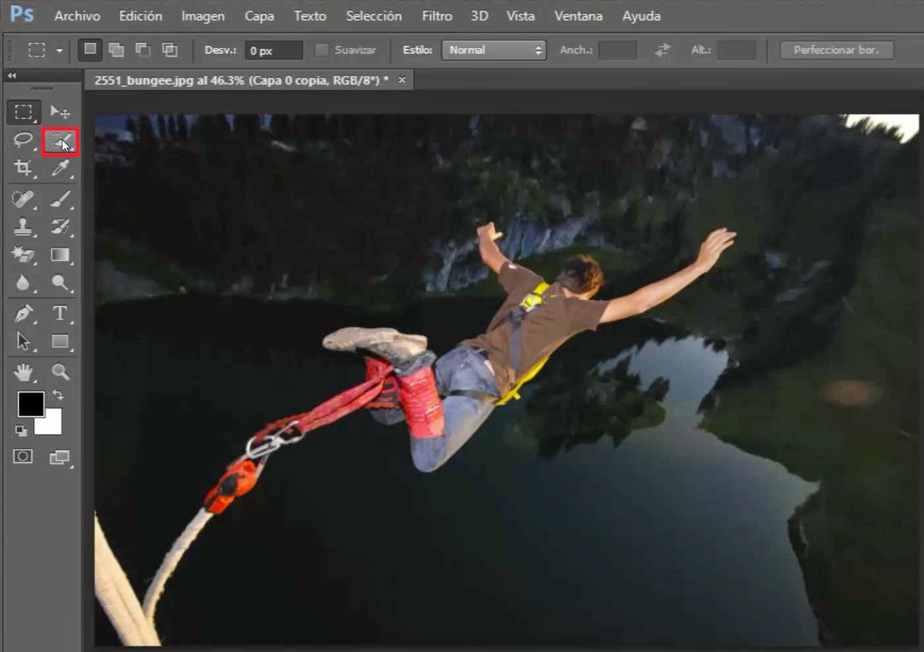Screen dimensions: 924x652
Task: Toggle the Suavizar checkbox
Action: tap(321, 50)
